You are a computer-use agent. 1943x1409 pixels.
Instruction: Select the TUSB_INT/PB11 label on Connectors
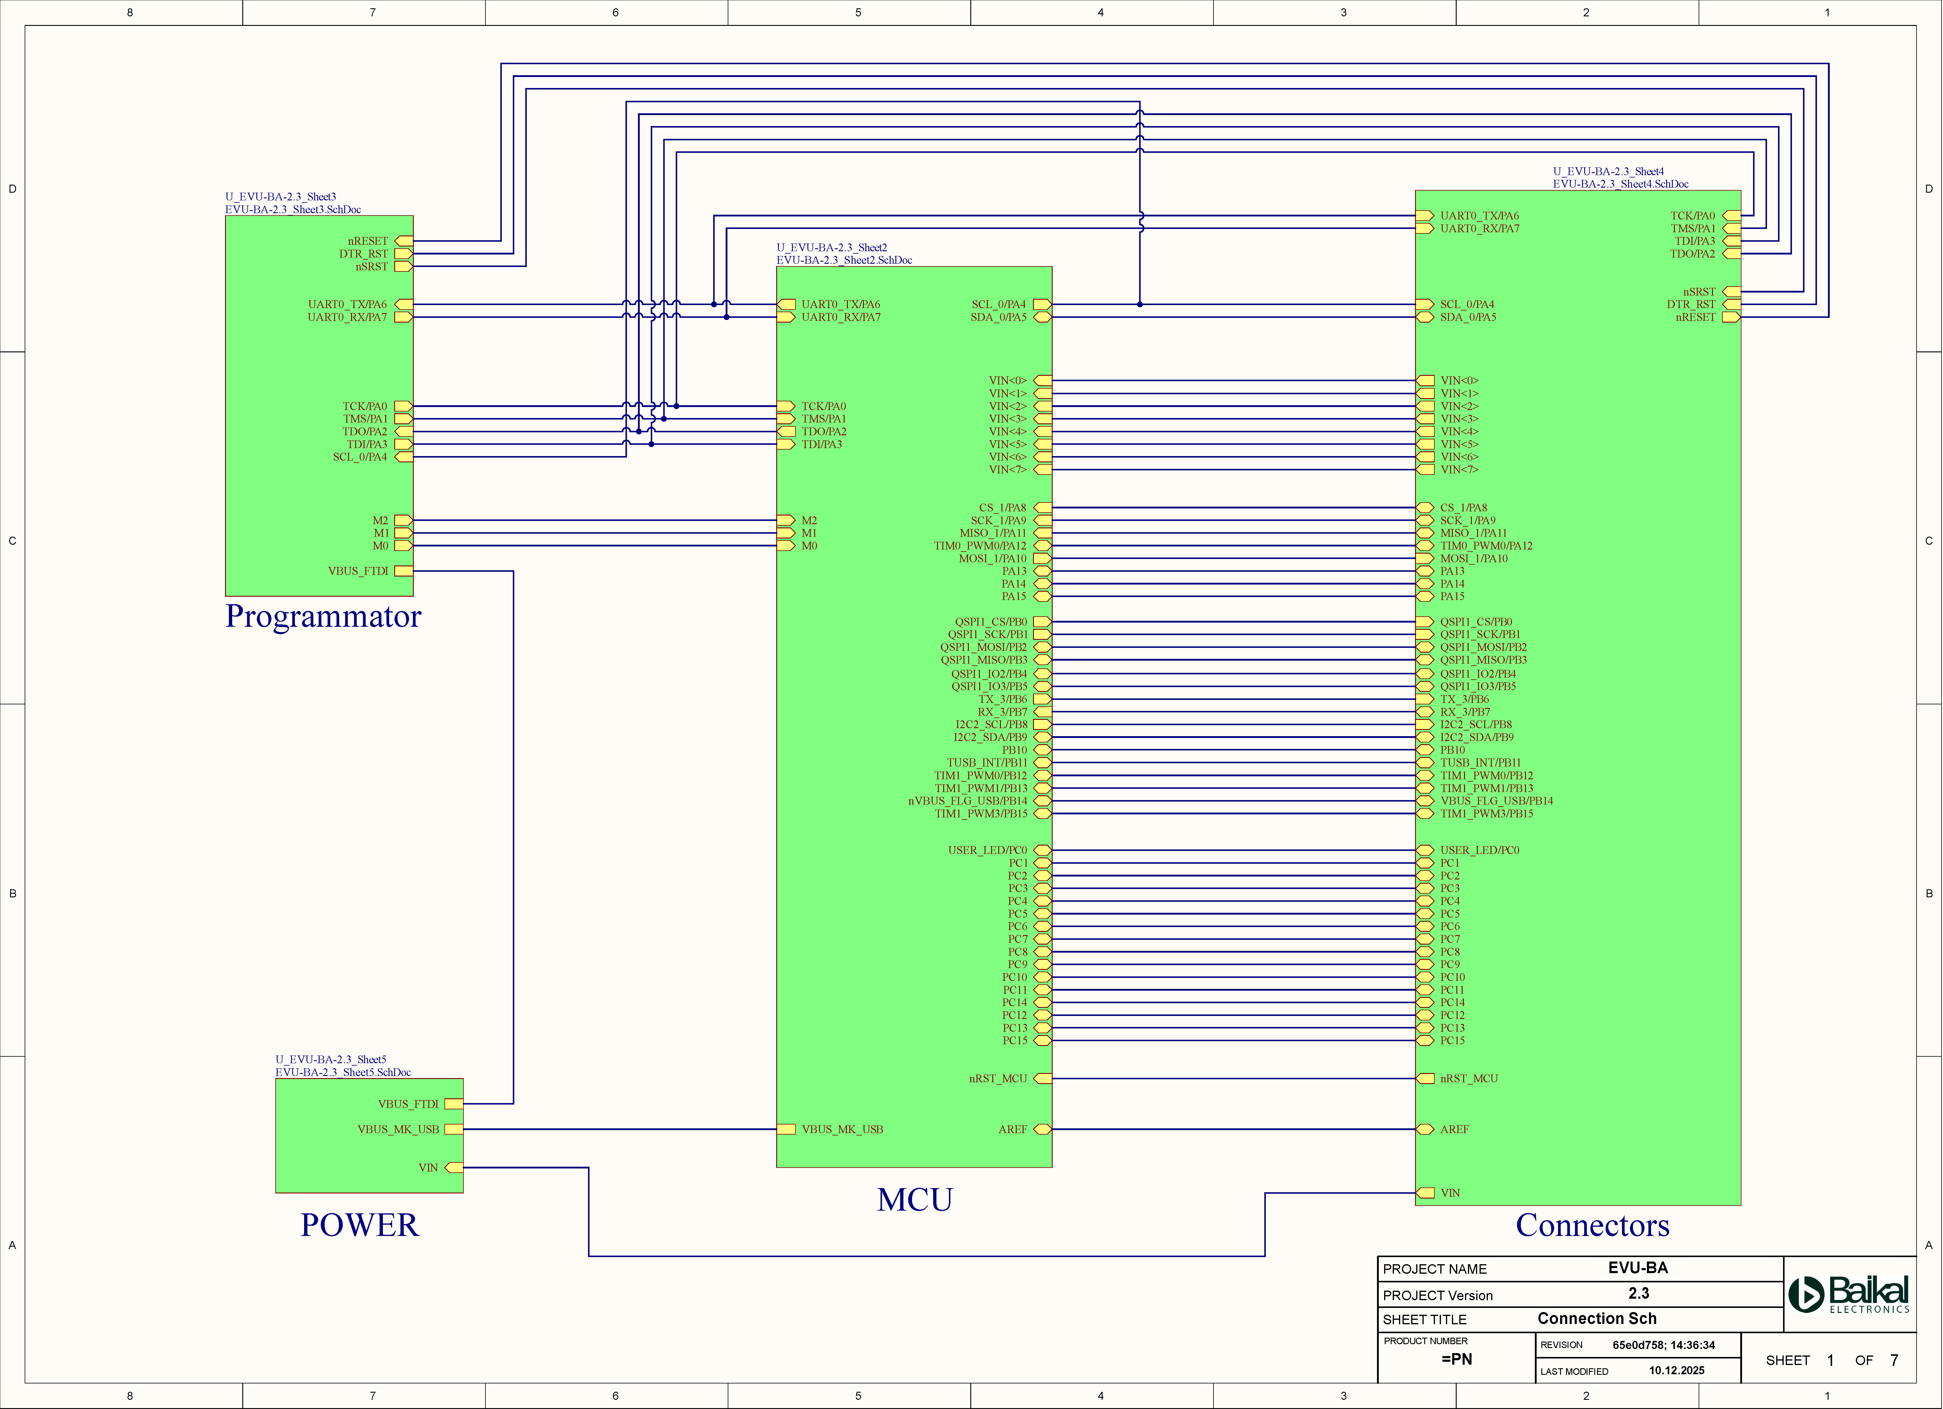[1480, 763]
